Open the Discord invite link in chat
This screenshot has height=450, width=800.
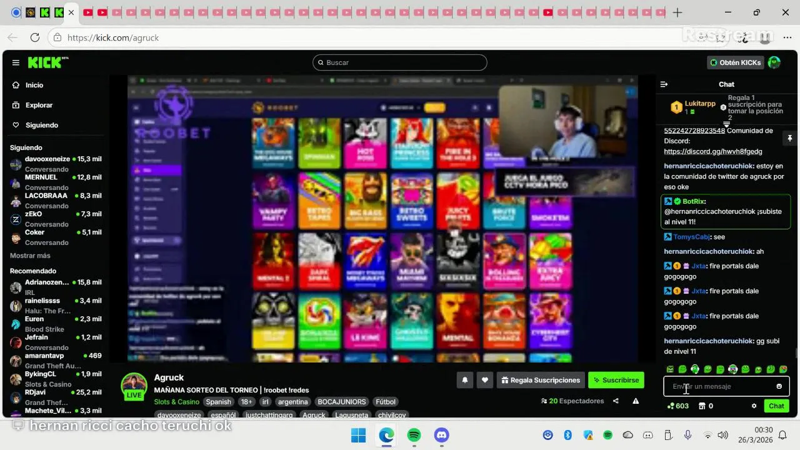click(x=712, y=151)
